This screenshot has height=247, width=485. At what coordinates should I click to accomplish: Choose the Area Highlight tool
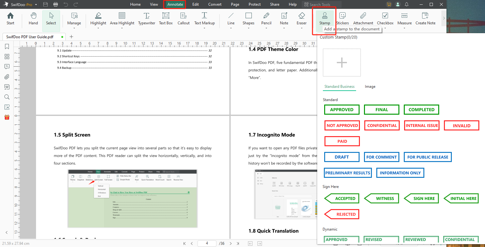(x=122, y=19)
